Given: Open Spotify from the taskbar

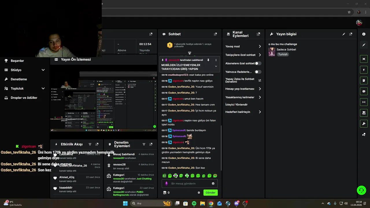Looking at the screenshot, I should [x=194, y=203].
